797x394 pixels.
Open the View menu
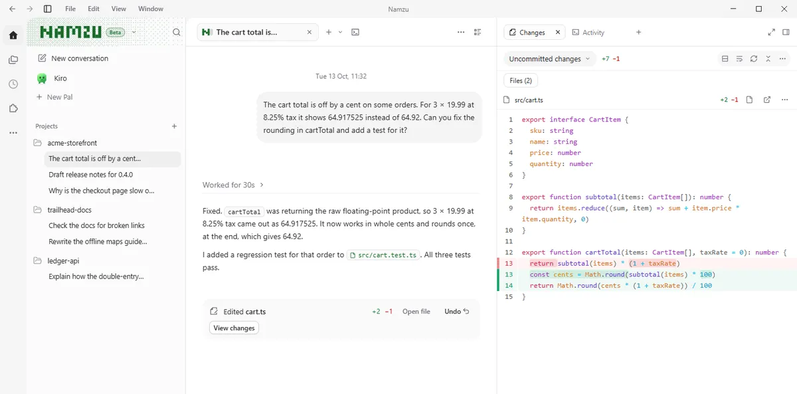[118, 9]
